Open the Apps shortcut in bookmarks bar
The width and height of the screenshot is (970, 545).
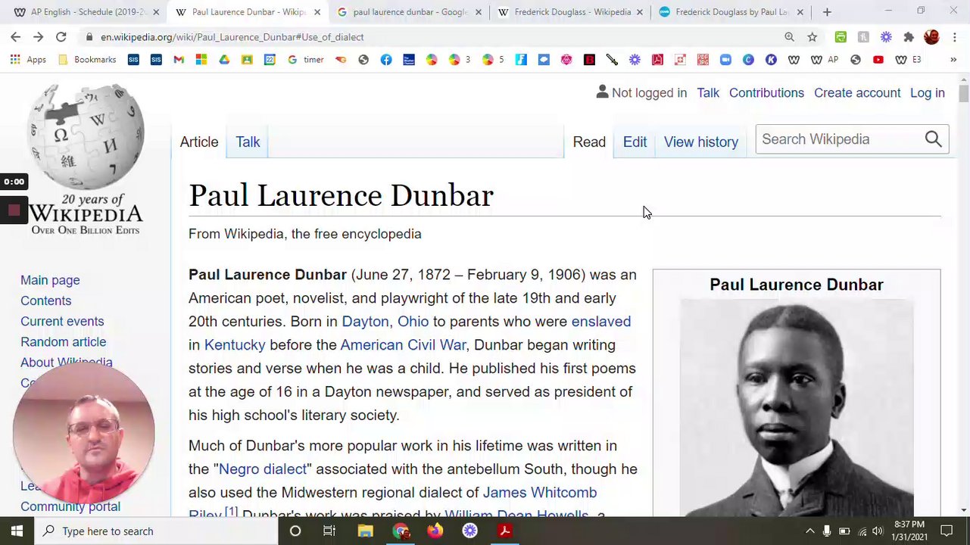(x=28, y=60)
